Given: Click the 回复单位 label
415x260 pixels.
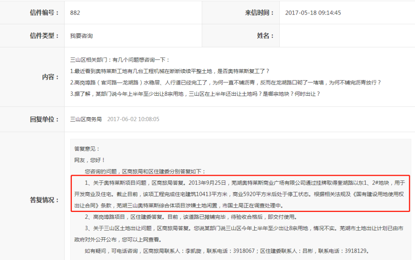Looking at the screenshot, I should point(44,119).
